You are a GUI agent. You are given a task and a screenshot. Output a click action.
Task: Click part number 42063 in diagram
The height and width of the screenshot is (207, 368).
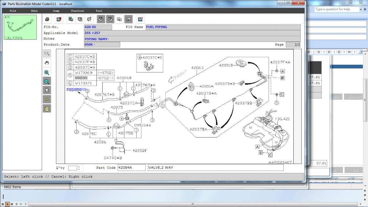click(197, 68)
